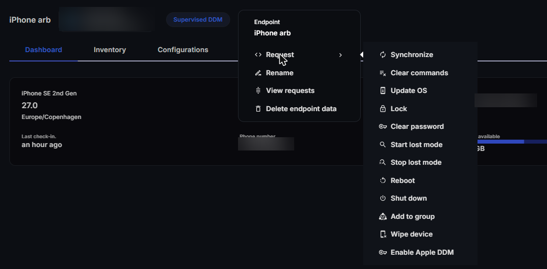Click the Add to group shapes icon
Viewport: 547px width, 269px height.
(383, 216)
